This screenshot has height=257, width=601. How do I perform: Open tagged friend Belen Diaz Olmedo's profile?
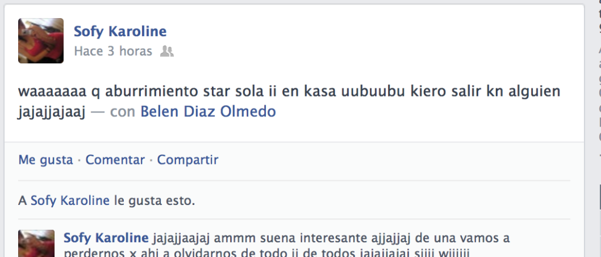click(x=208, y=112)
